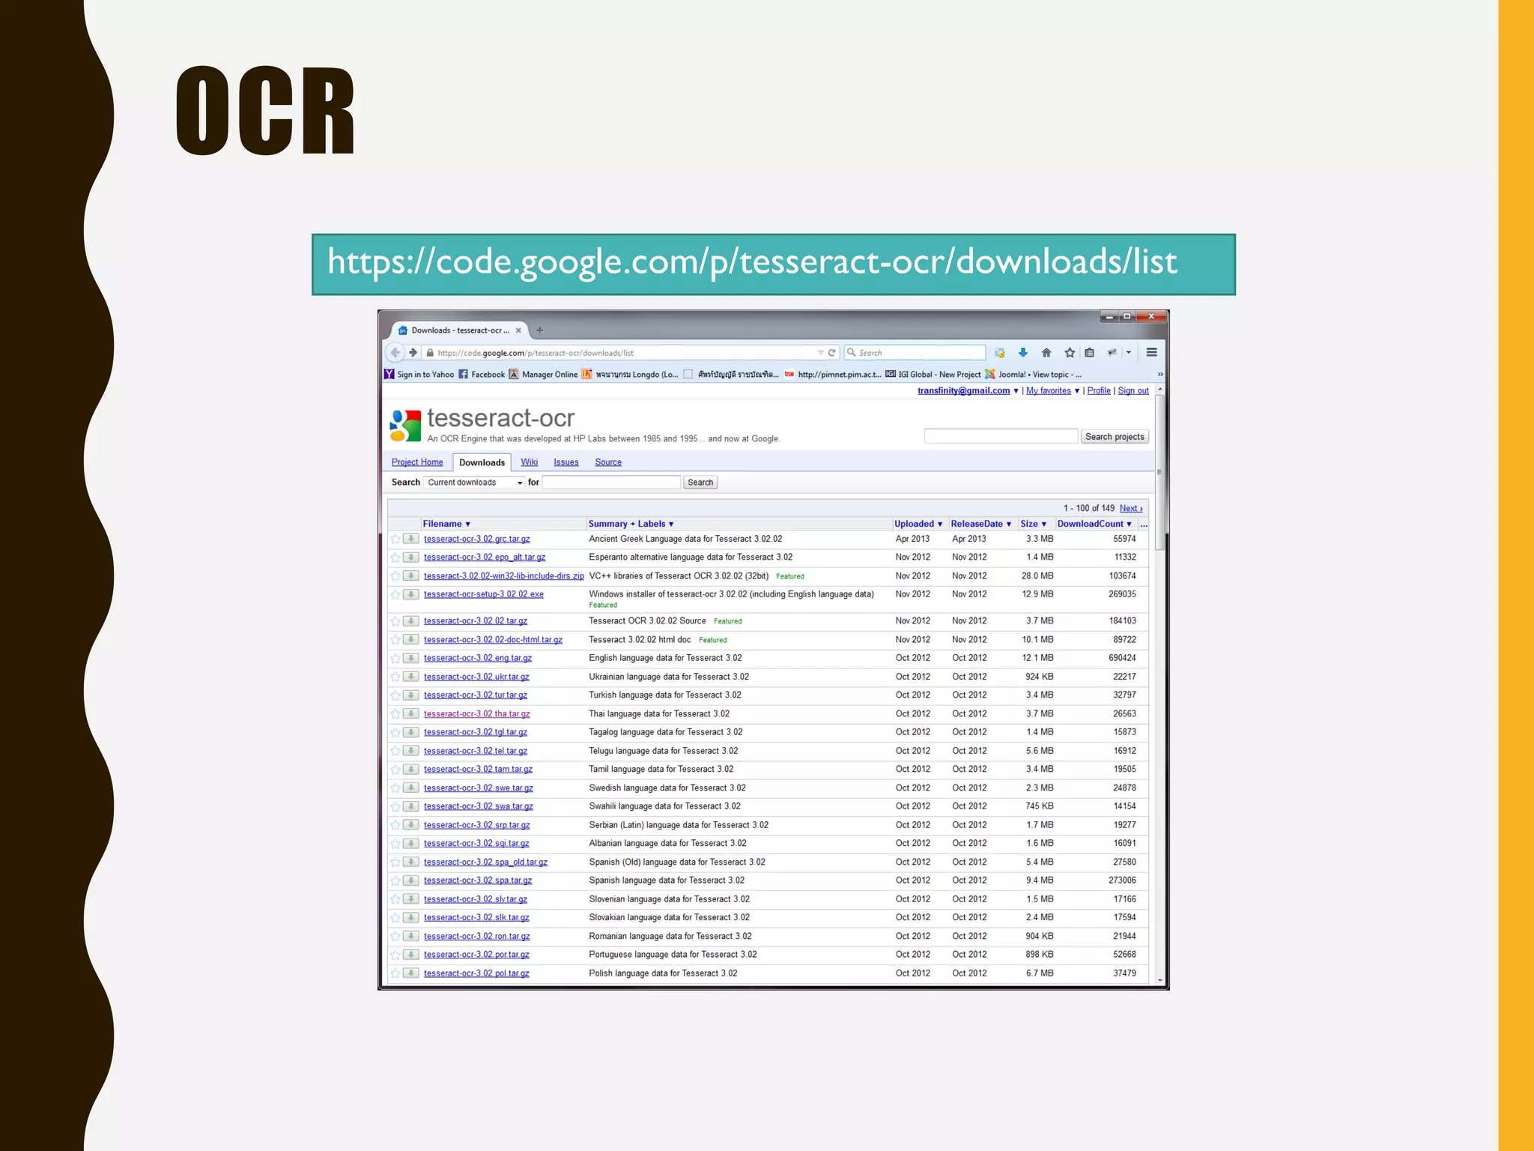The image size is (1534, 1151).
Task: Click download icon for tesseract-ocr-3.02.02-doc-html.tar.gz
Action: [411, 640]
